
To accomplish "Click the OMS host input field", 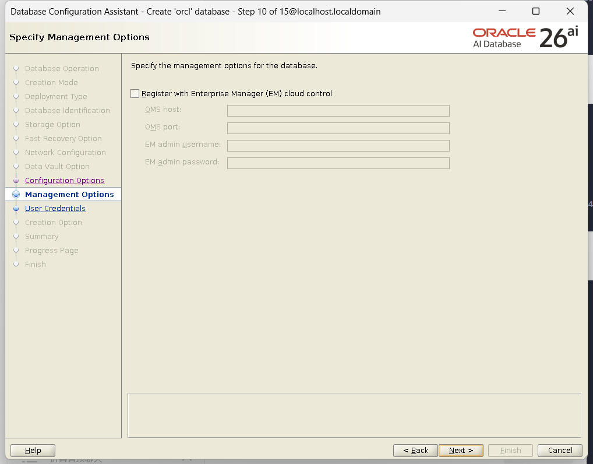I will (x=338, y=111).
